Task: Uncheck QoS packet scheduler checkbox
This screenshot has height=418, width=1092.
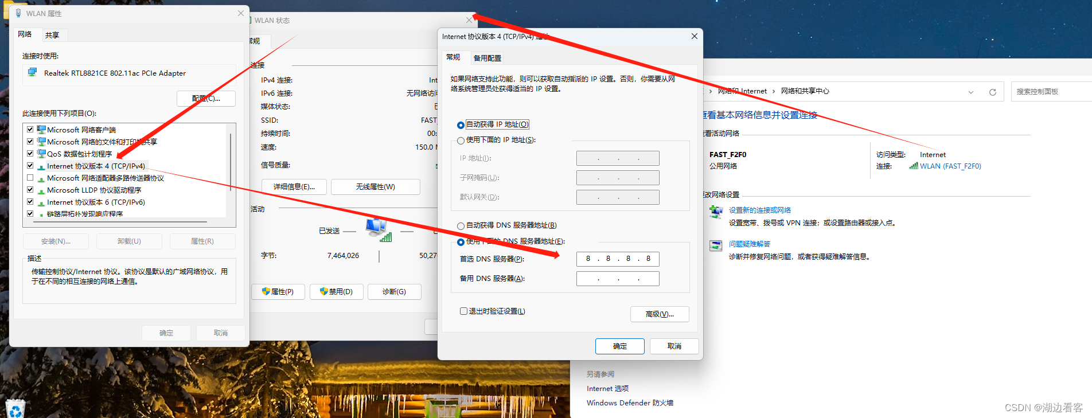Action: click(30, 154)
